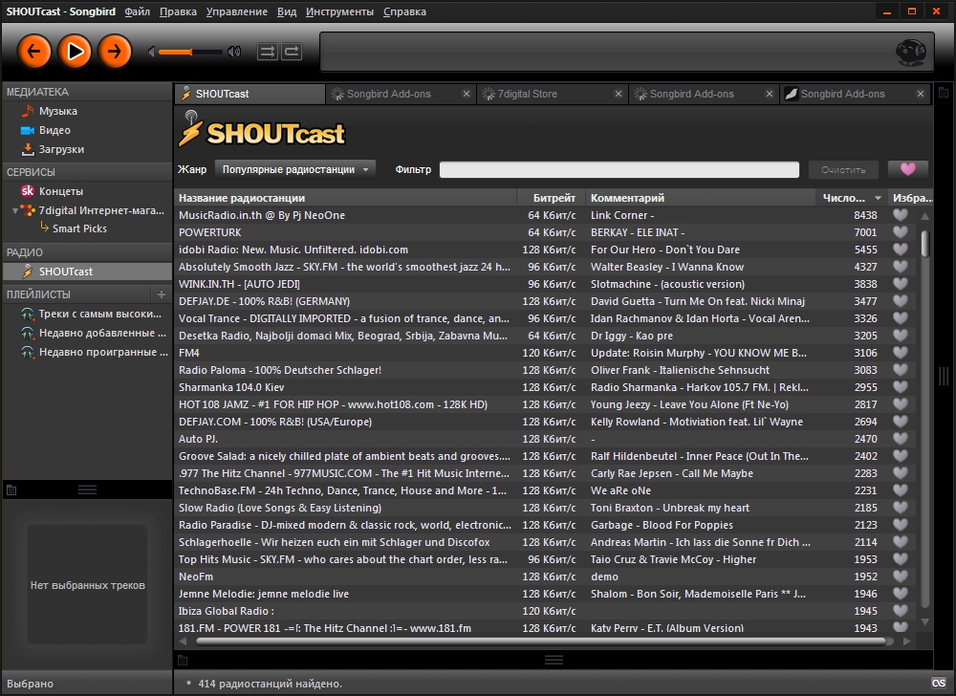Adjust the volume slider

point(191,52)
